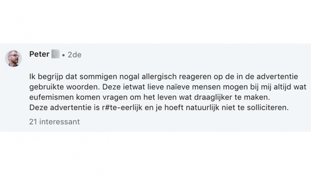Click the word "r#te-eerlijk" in the last line
The image size is (311, 175).
click(x=122, y=108)
